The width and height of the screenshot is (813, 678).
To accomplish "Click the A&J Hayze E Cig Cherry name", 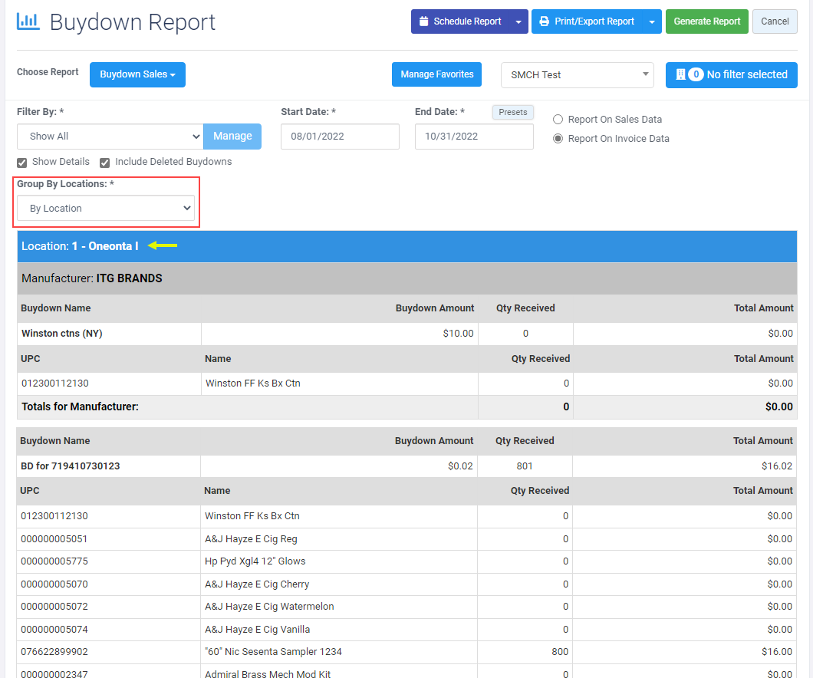I will [257, 584].
